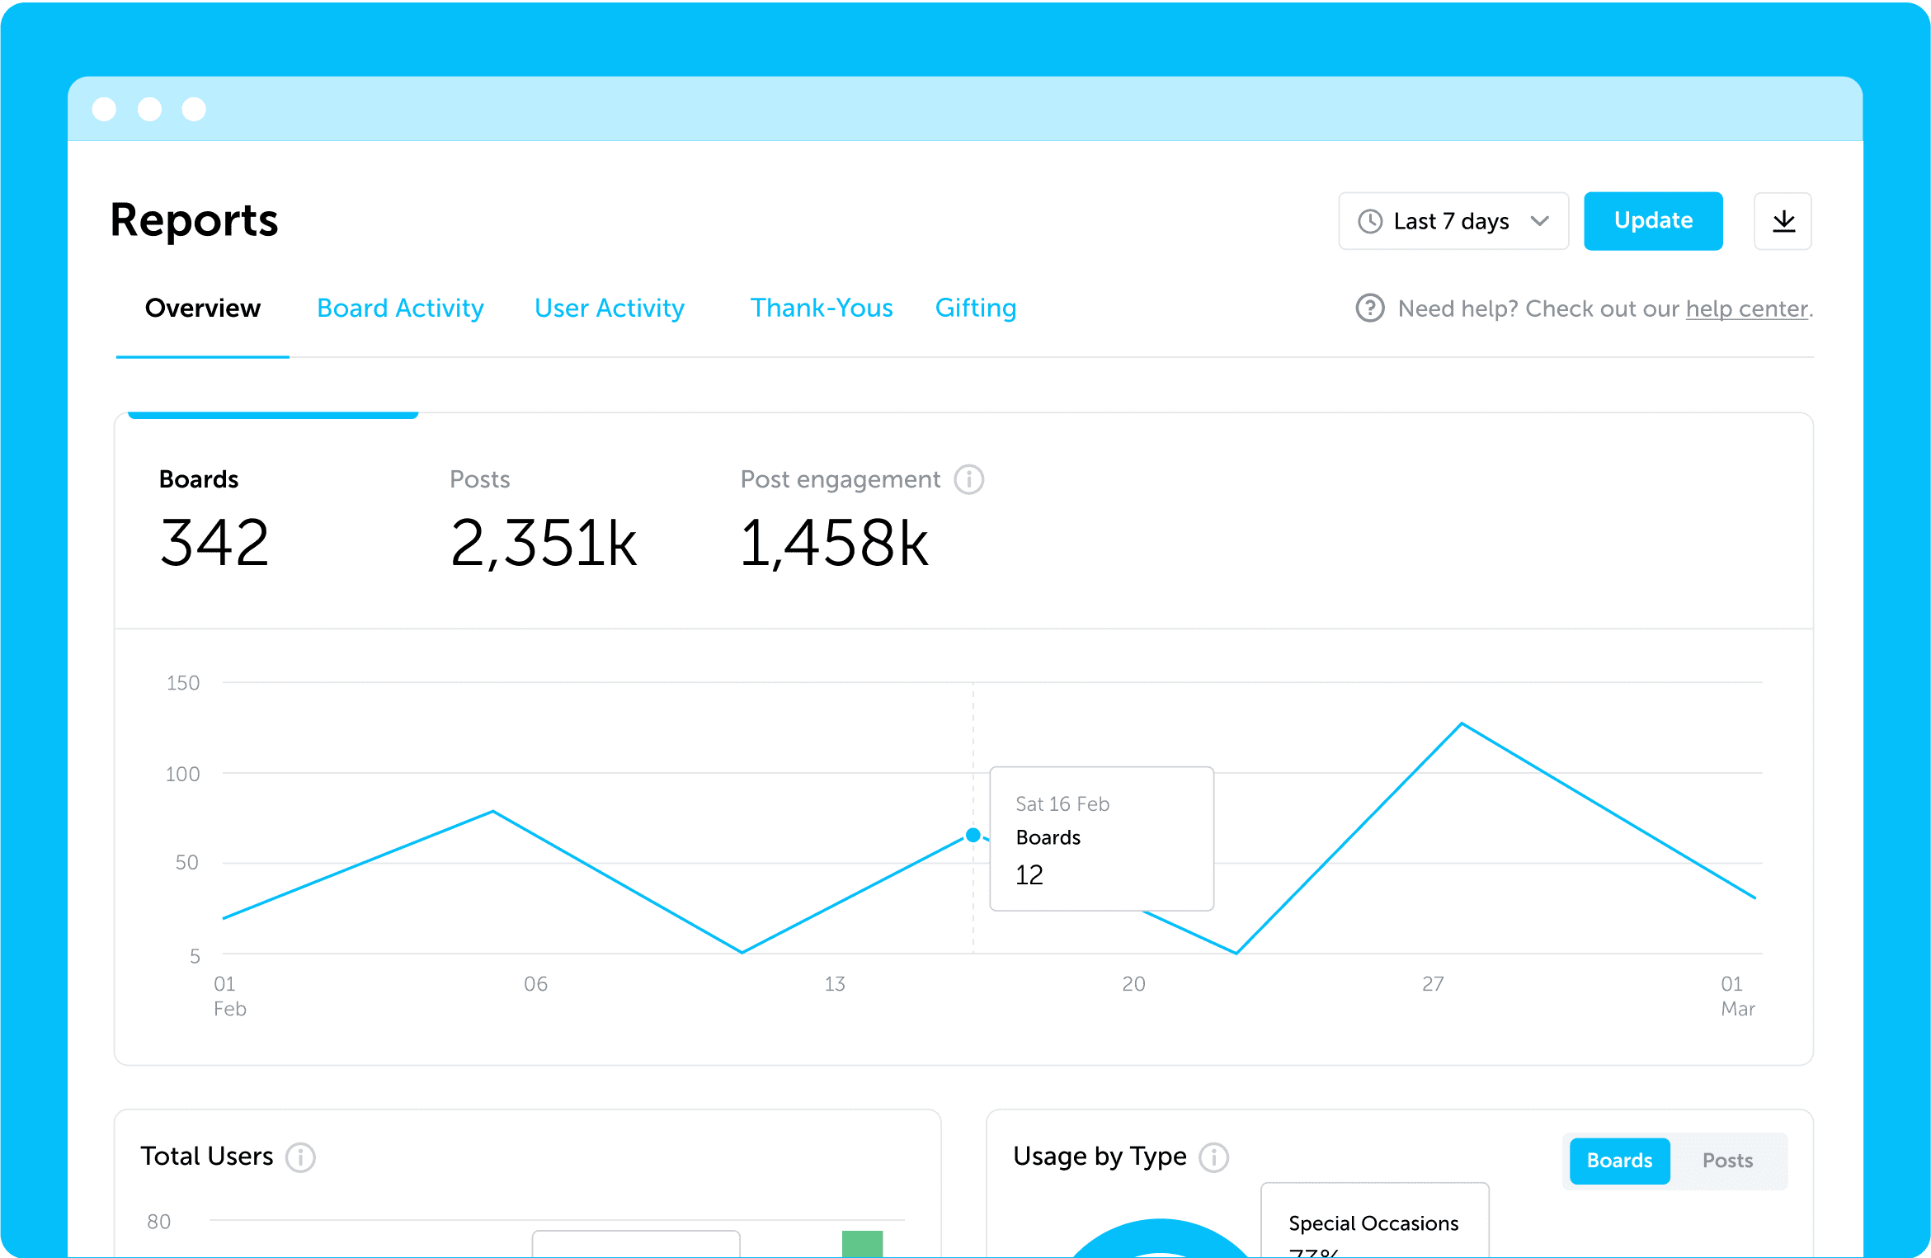1931x1258 pixels.
Task: Click the Usage by Type info icon
Action: pos(1213,1157)
